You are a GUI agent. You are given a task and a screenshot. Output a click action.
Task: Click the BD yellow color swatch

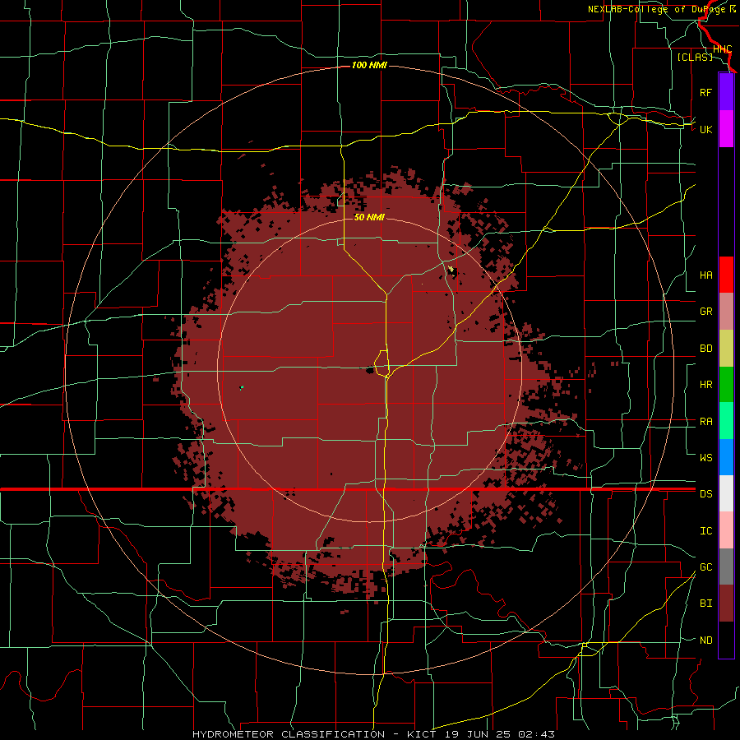click(x=726, y=349)
